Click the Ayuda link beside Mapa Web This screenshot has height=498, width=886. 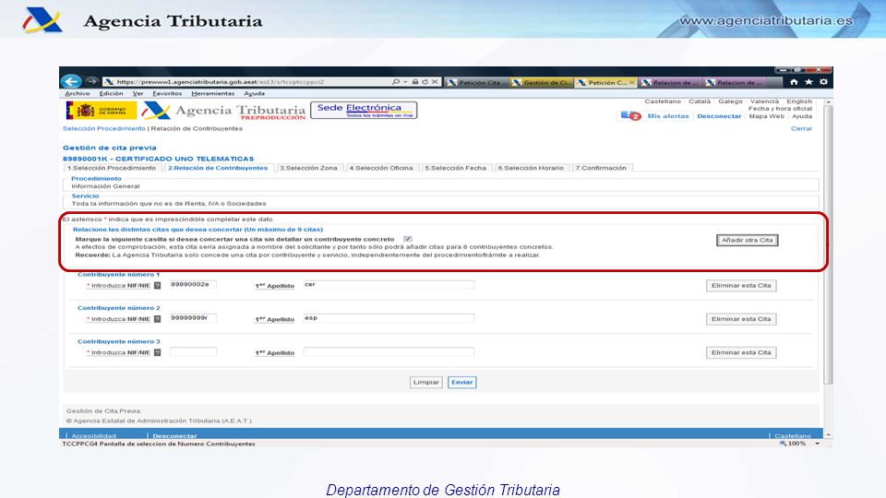(802, 116)
